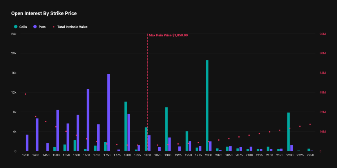Click the intrinsic value dot above 2250
The image size is (337, 168).
310,124
